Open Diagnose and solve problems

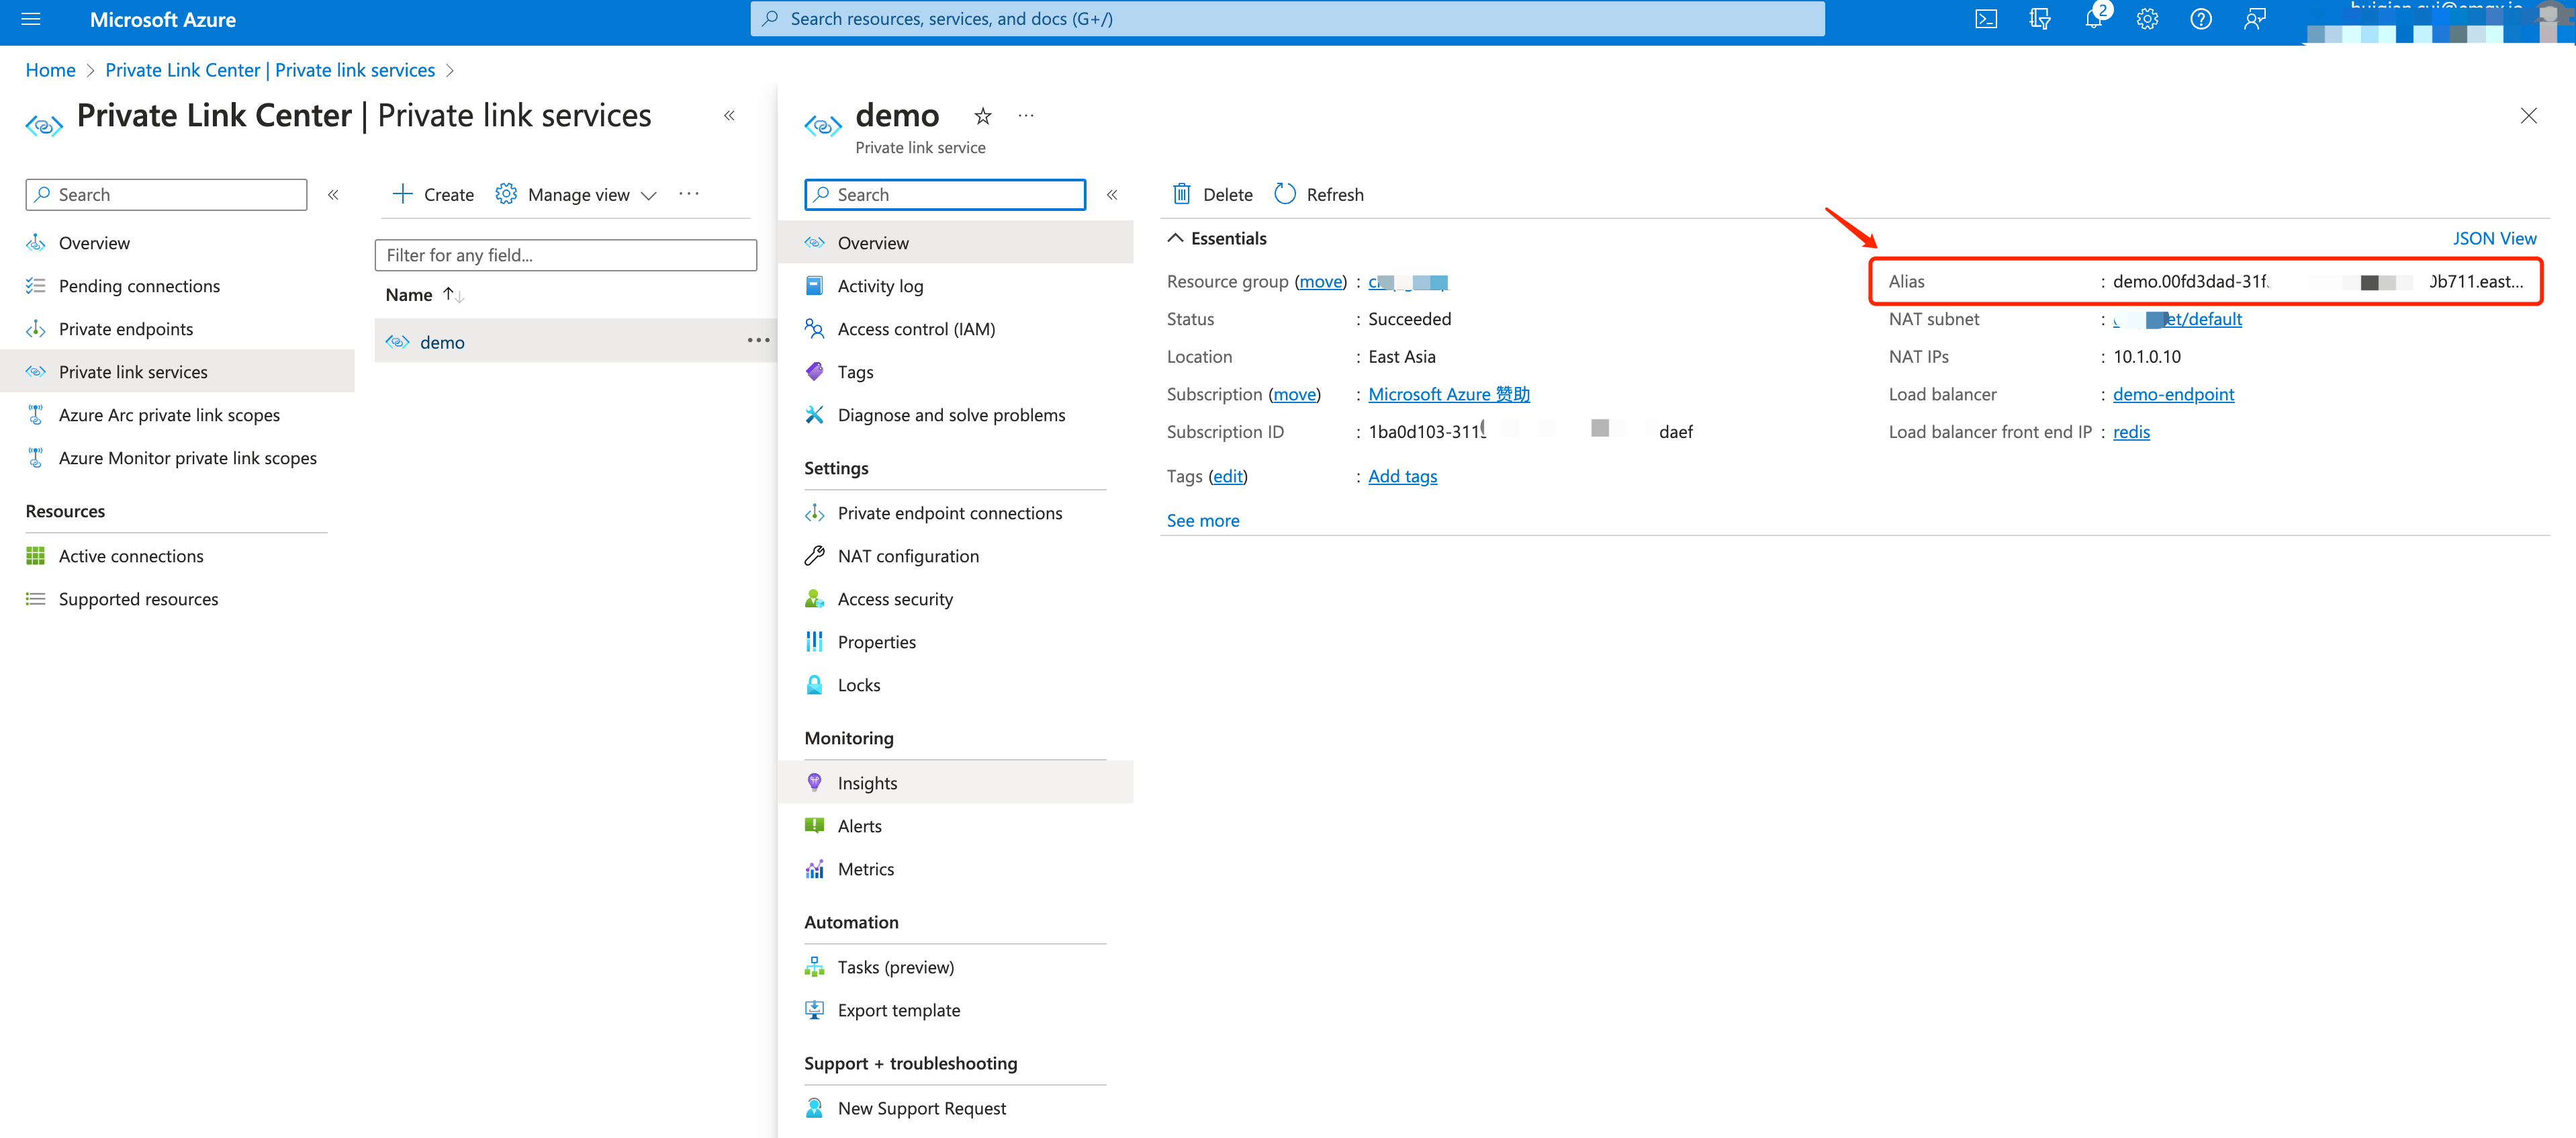point(951,414)
